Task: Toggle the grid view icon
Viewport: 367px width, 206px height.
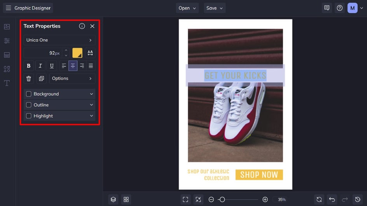Action: point(126,199)
